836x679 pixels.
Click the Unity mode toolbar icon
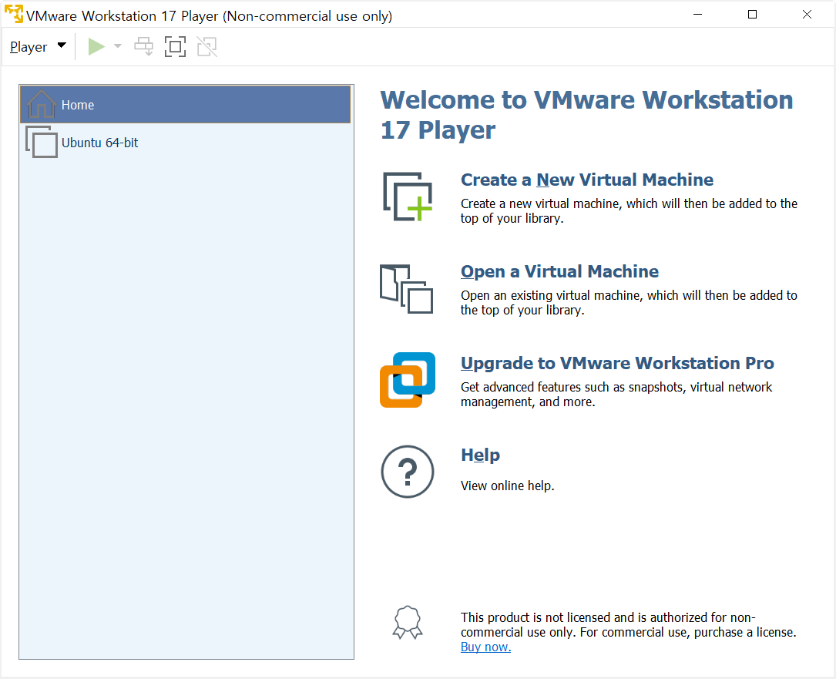206,47
